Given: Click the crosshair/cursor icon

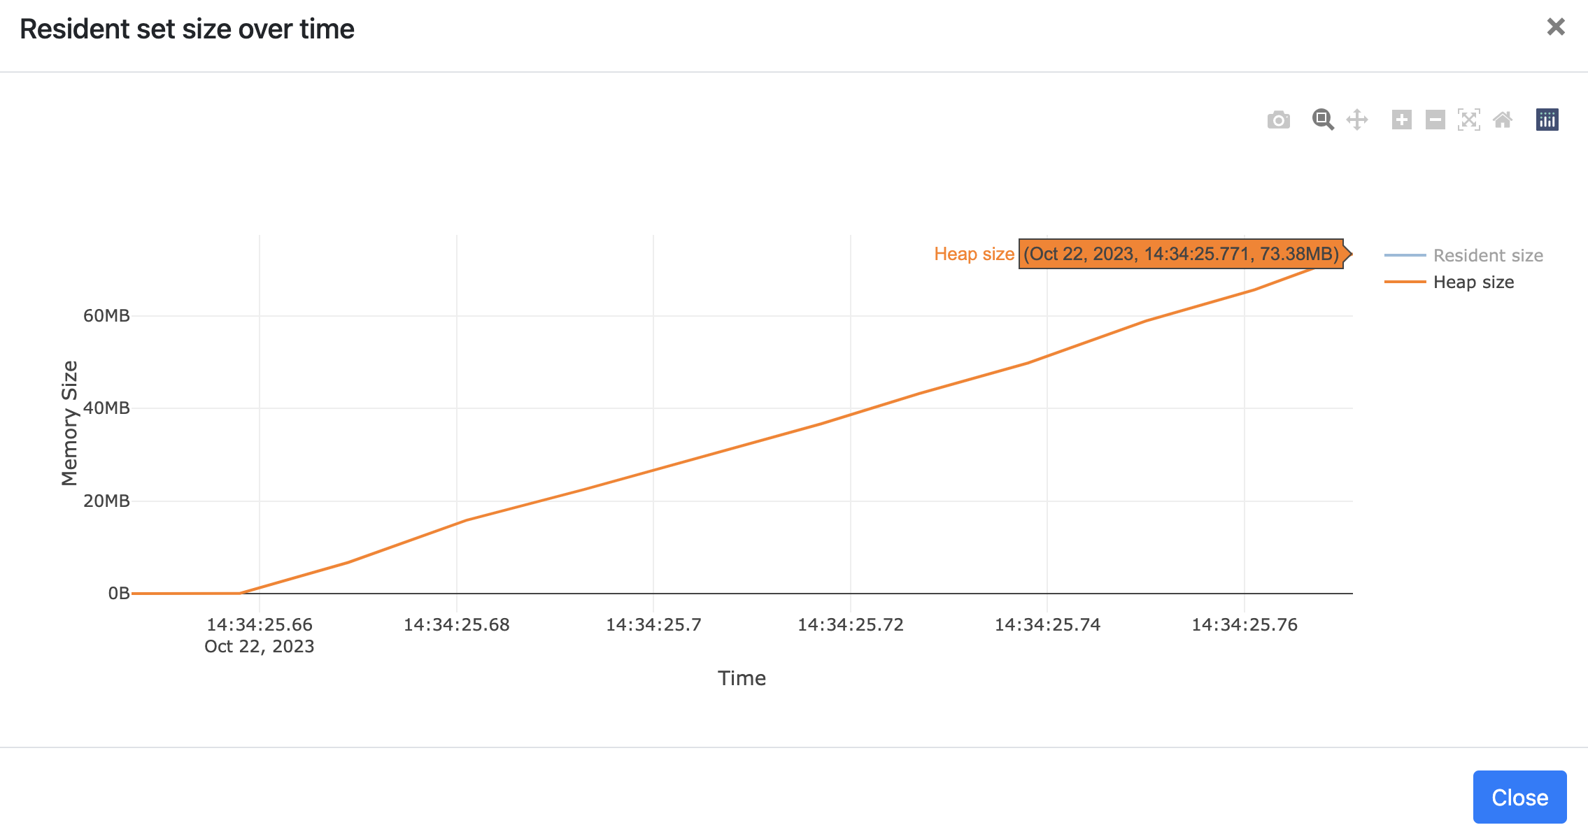Looking at the screenshot, I should pos(1356,119).
